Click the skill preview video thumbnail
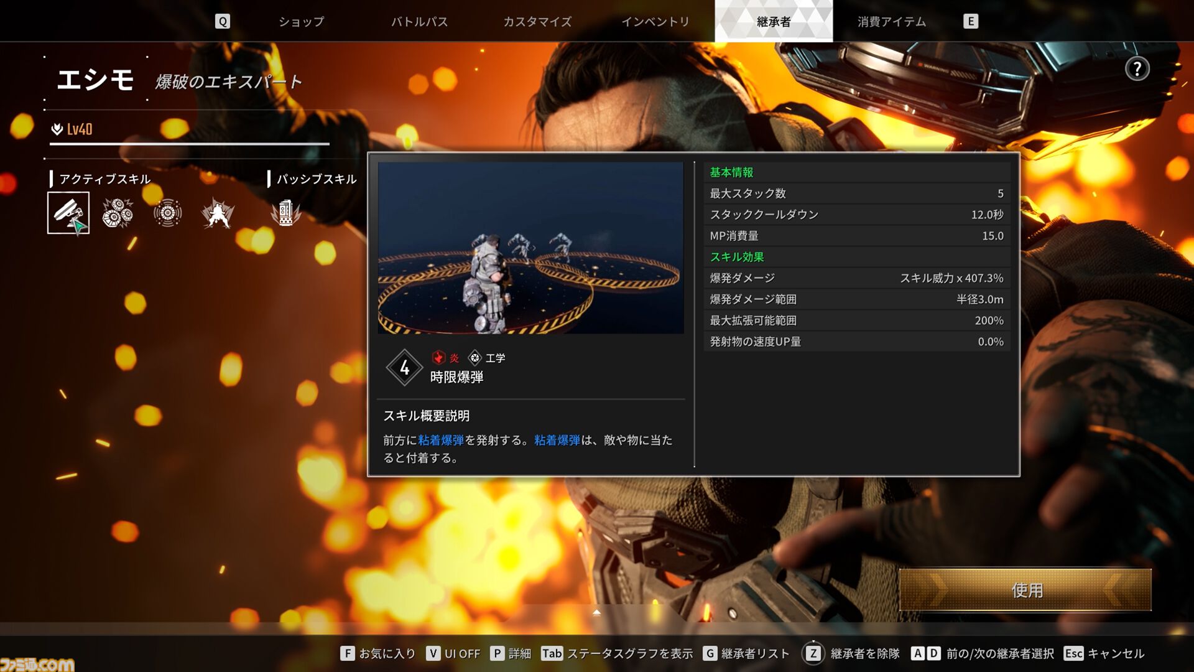 530,248
